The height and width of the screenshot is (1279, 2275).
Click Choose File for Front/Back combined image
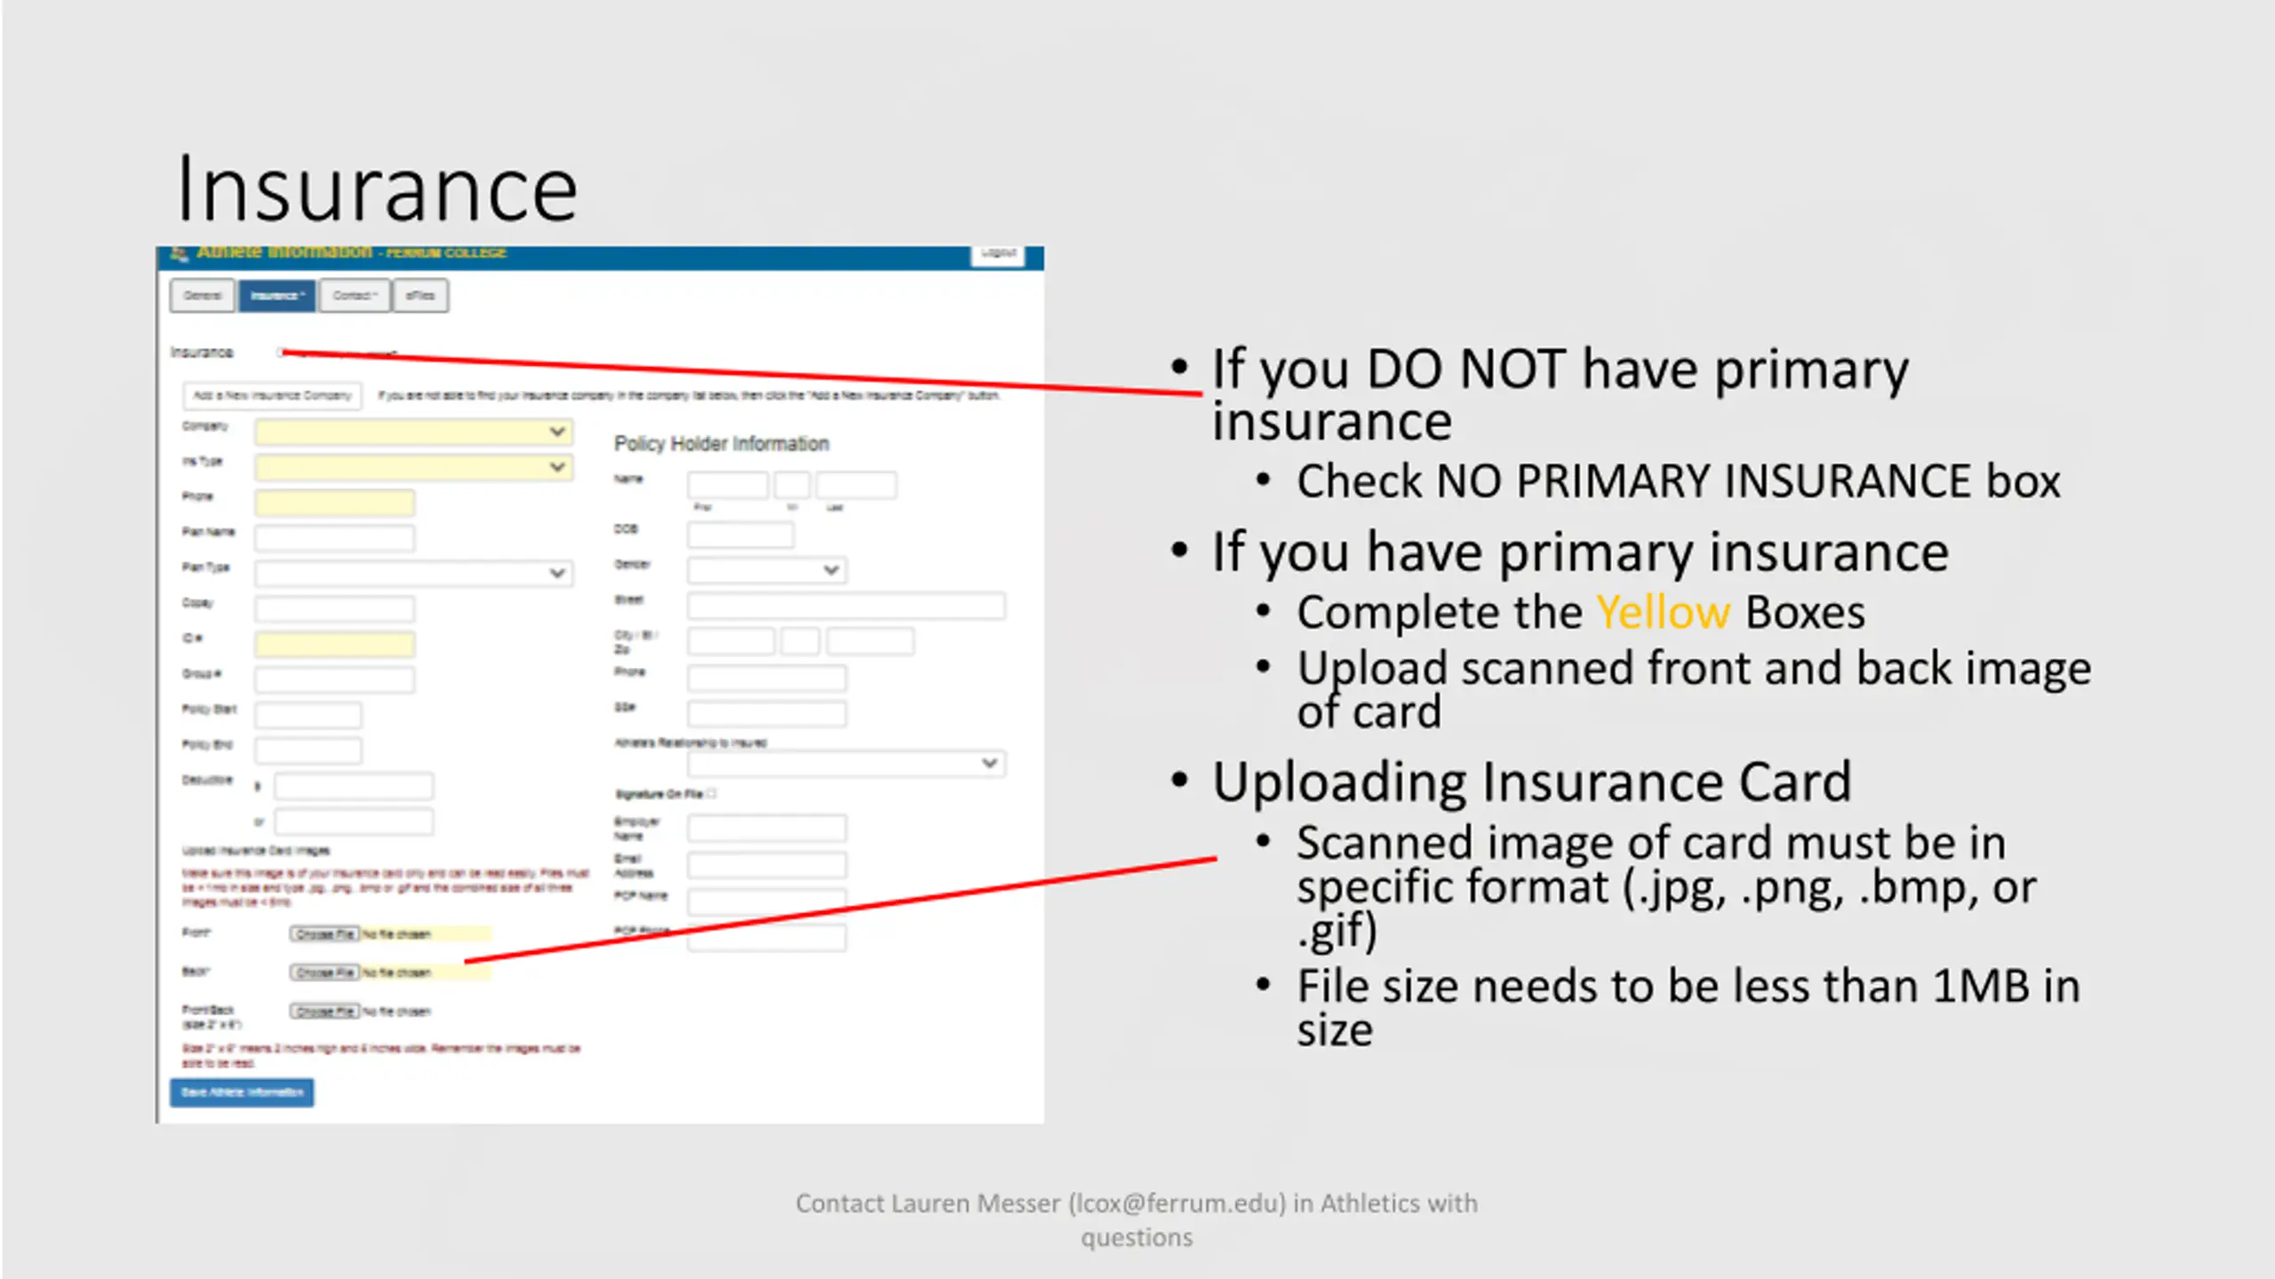pyautogui.click(x=324, y=1011)
